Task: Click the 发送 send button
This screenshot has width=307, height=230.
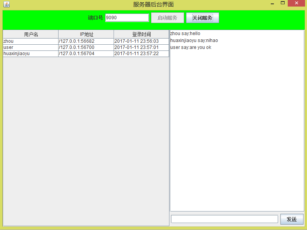Action: [292, 219]
